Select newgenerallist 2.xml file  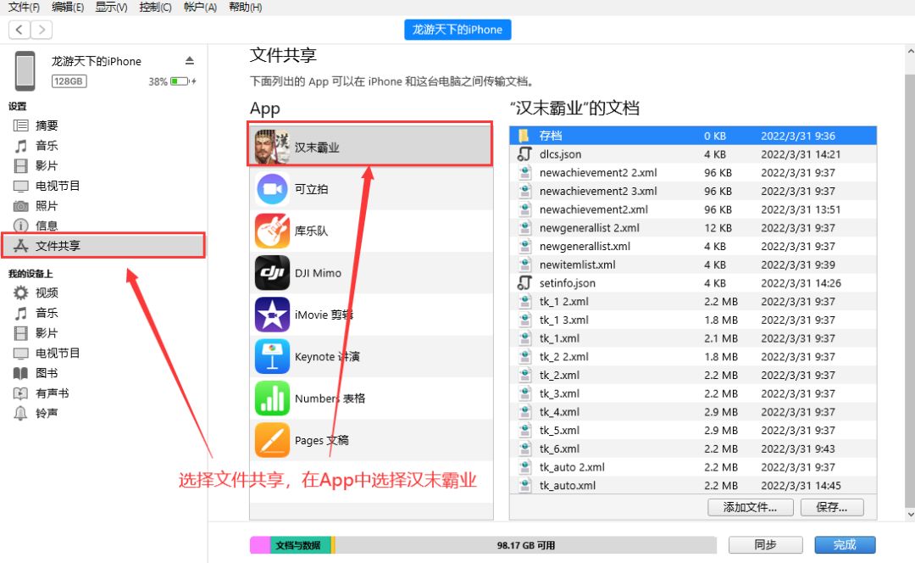coord(693,228)
